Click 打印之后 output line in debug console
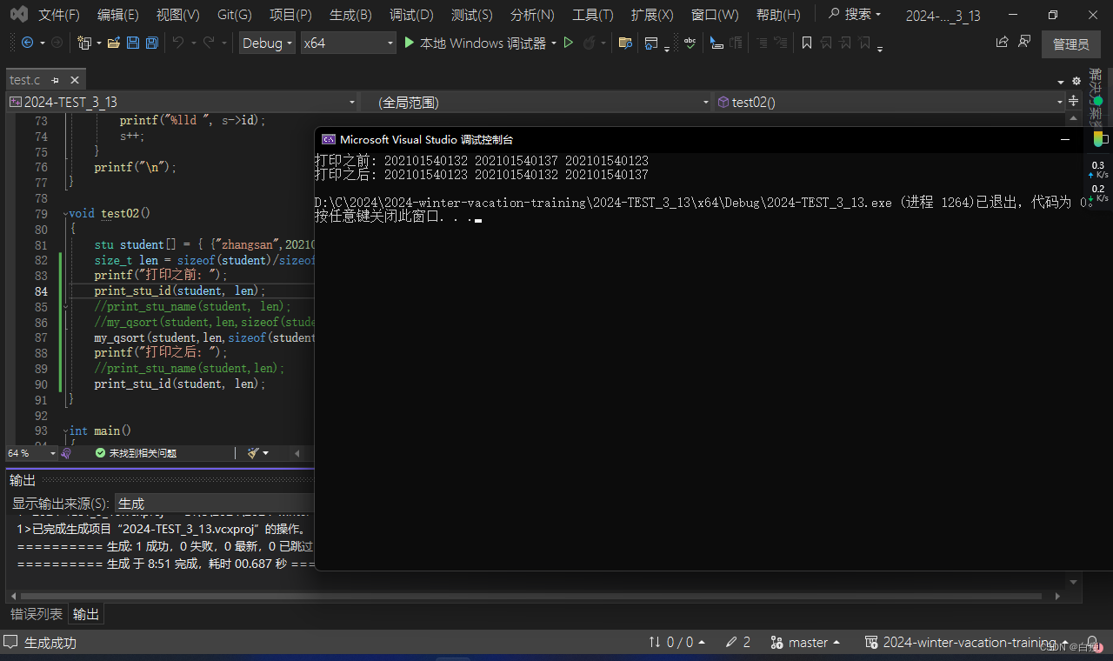The image size is (1113, 661). [x=481, y=175]
